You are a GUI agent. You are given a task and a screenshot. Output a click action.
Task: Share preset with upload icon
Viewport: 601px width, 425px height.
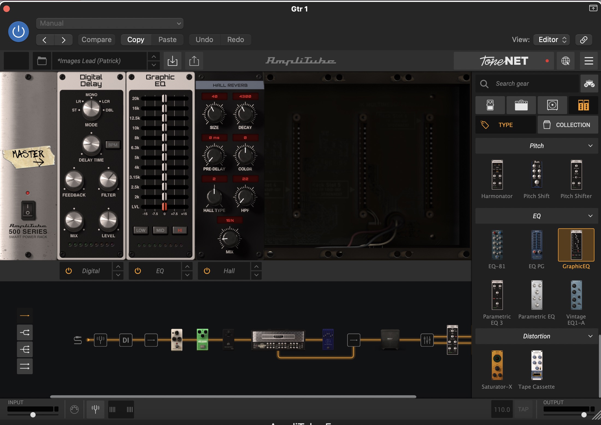click(194, 61)
